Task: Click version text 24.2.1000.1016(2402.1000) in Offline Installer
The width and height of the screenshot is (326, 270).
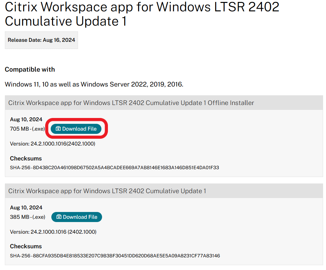Action: pyautogui.click(x=53, y=144)
